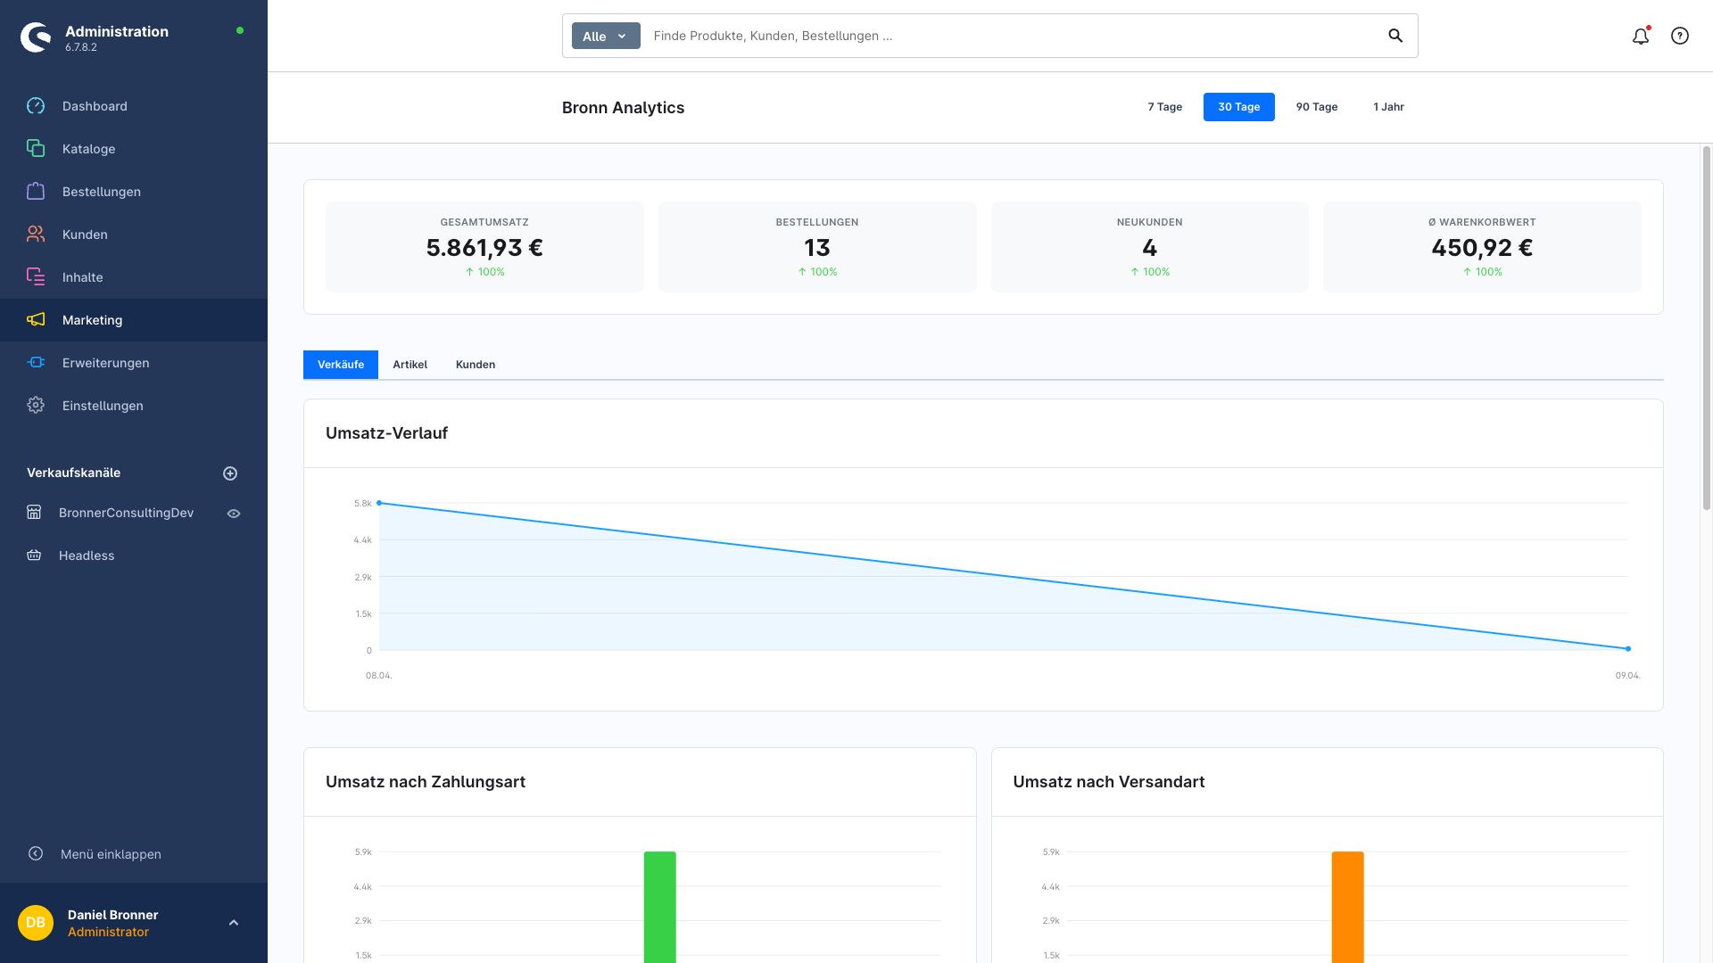Click the Bestellungen bag icon
Viewport: 1713px width, 963px height.
[36, 191]
